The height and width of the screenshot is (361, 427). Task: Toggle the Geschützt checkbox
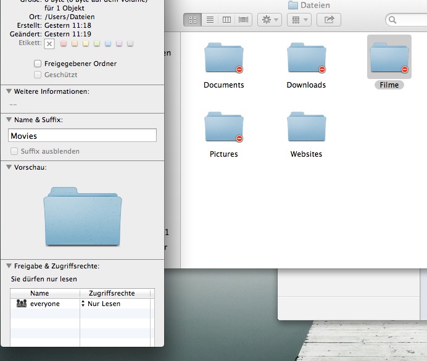(38, 75)
